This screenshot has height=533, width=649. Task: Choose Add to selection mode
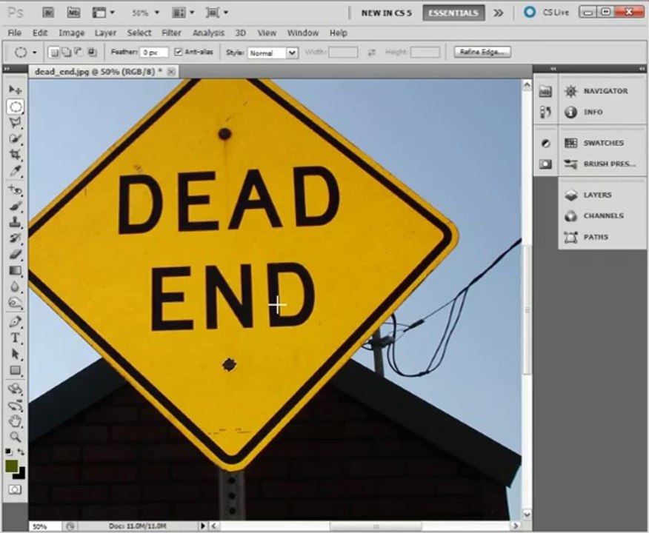click(x=66, y=52)
